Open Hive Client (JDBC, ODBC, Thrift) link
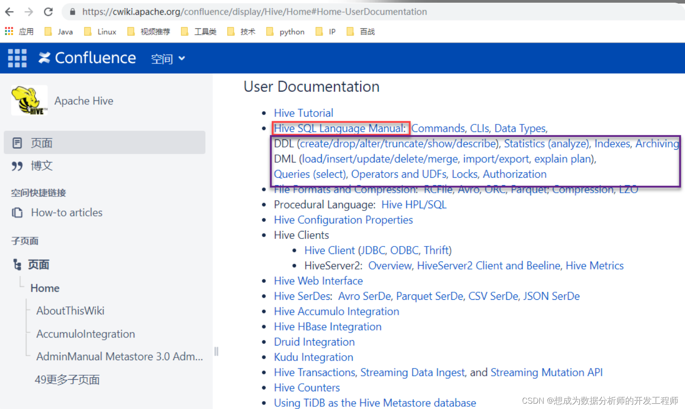Image resolution: width=685 pixels, height=409 pixels. (378, 250)
